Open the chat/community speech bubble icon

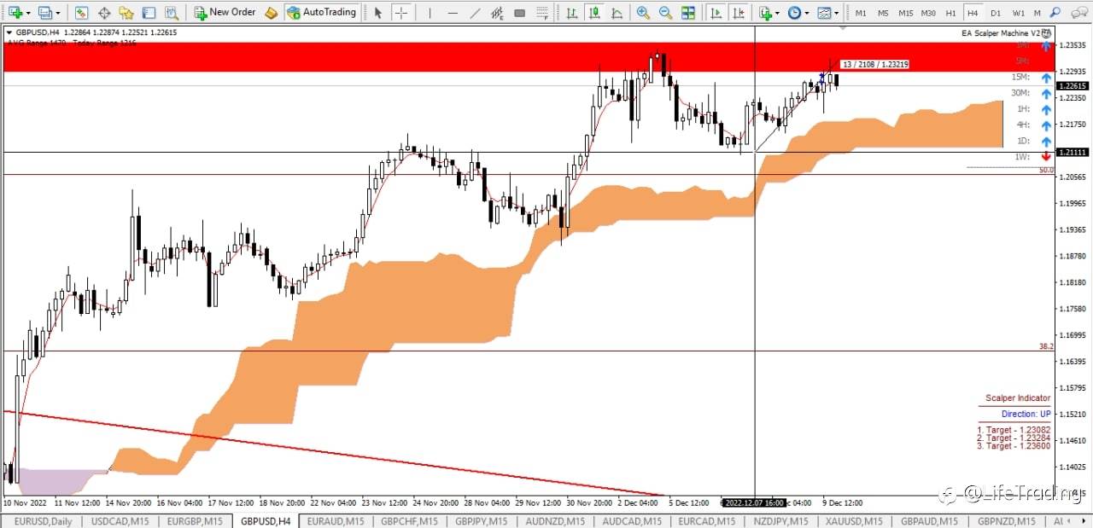(1081, 13)
